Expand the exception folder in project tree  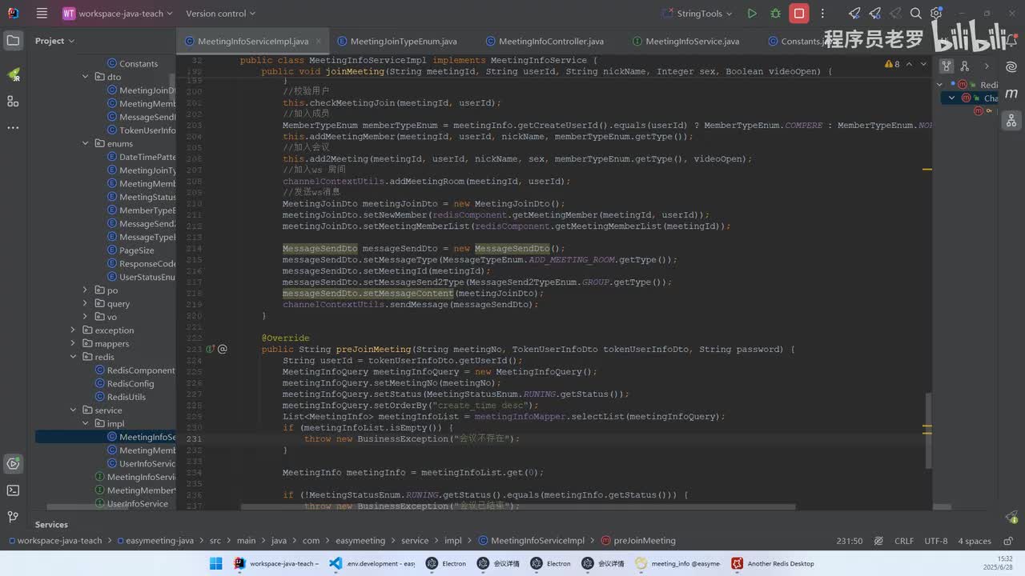pyautogui.click(x=74, y=330)
